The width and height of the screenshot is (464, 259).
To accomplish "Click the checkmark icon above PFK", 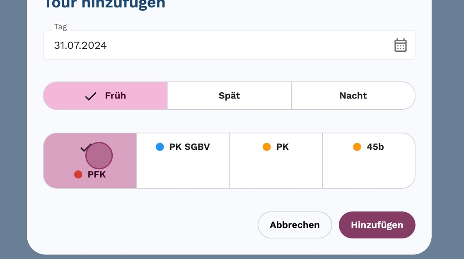I will pos(85,148).
